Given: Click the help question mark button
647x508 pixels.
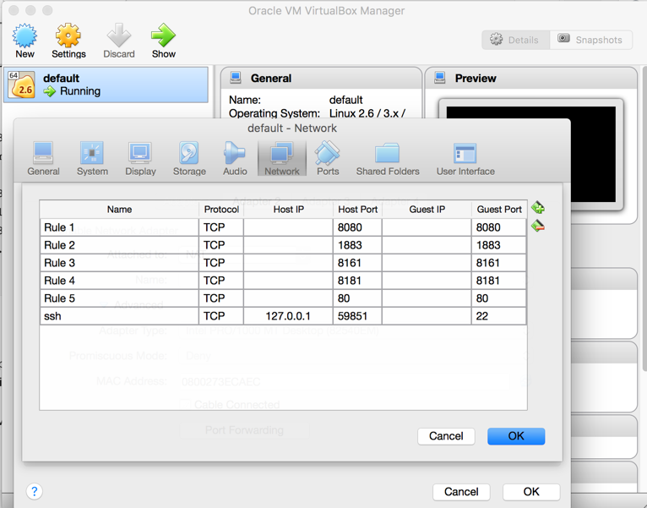Looking at the screenshot, I should click(x=35, y=491).
